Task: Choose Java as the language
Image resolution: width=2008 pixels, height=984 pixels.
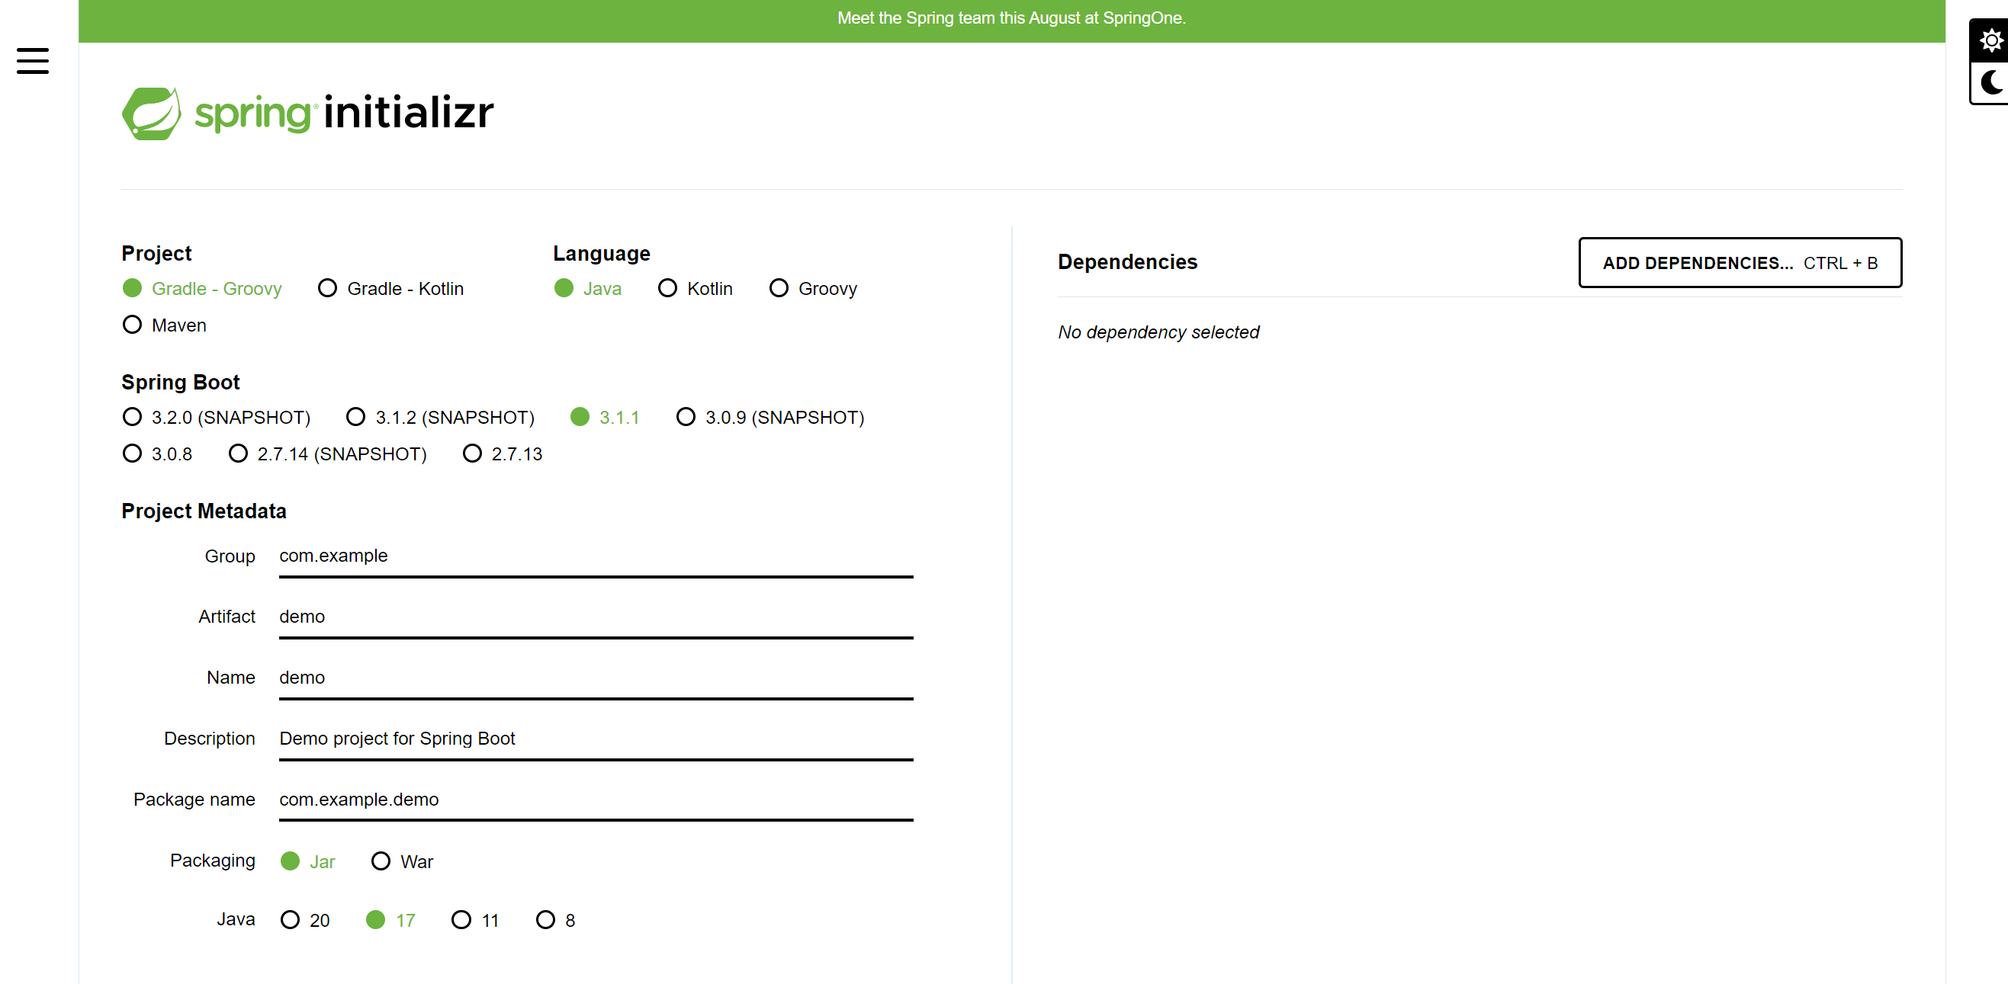Action: 588,289
